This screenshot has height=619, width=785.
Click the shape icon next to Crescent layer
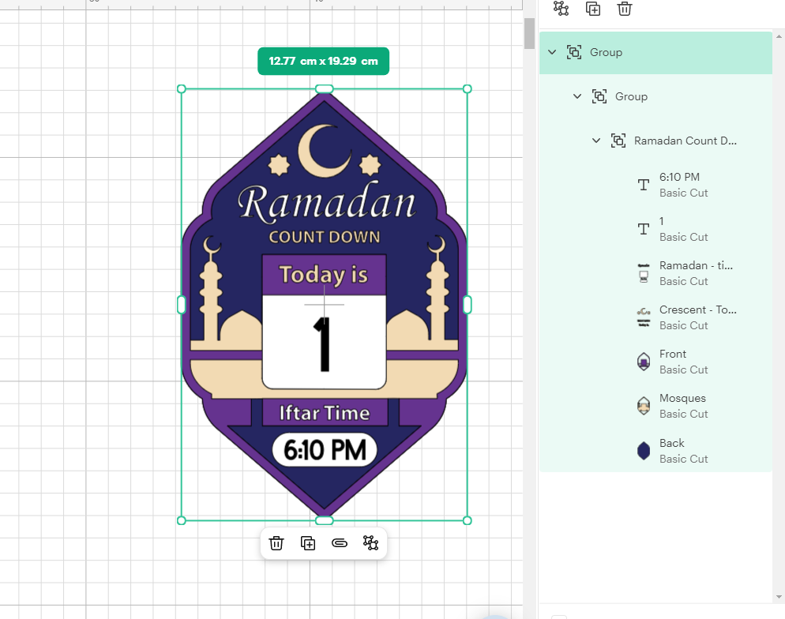pyautogui.click(x=643, y=317)
